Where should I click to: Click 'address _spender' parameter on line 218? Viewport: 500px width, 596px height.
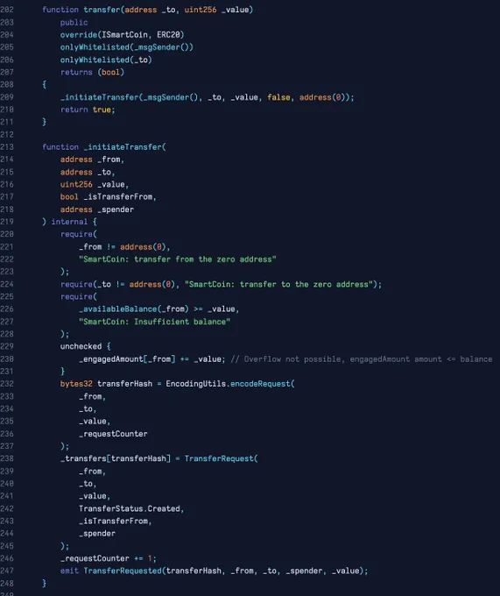coord(97,209)
